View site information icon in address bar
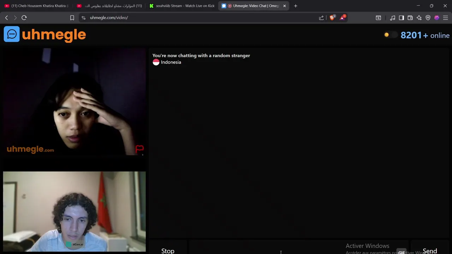Image resolution: width=452 pixels, height=254 pixels. (83, 18)
